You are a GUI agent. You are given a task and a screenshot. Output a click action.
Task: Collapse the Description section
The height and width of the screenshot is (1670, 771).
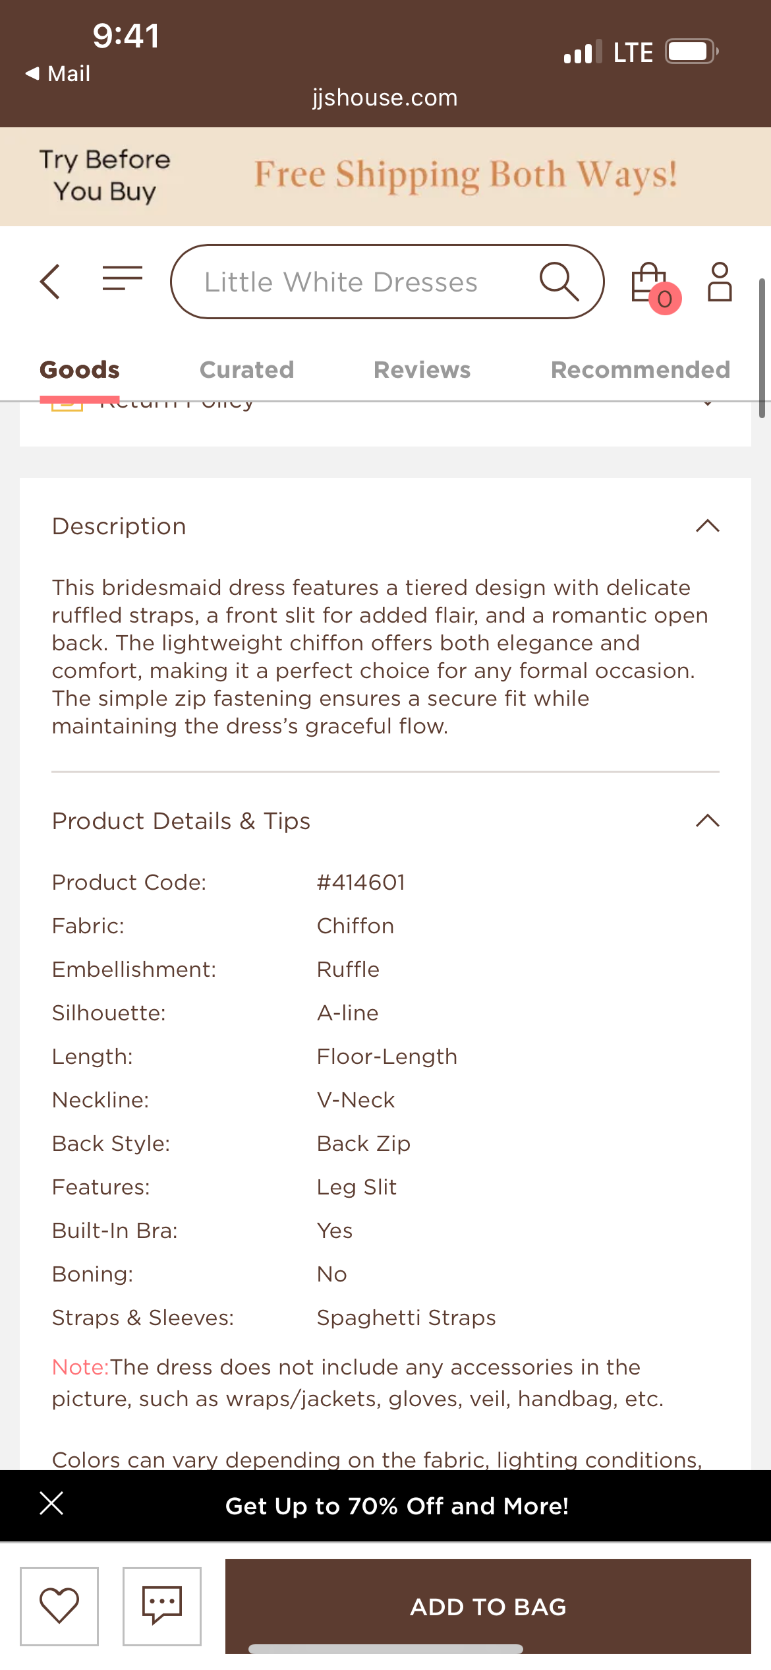[x=708, y=526]
